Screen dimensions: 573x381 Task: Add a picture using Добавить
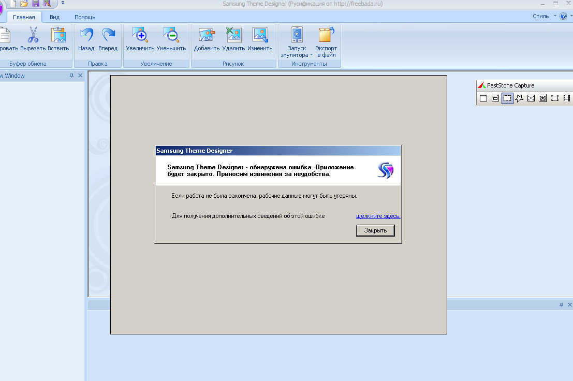(207, 35)
